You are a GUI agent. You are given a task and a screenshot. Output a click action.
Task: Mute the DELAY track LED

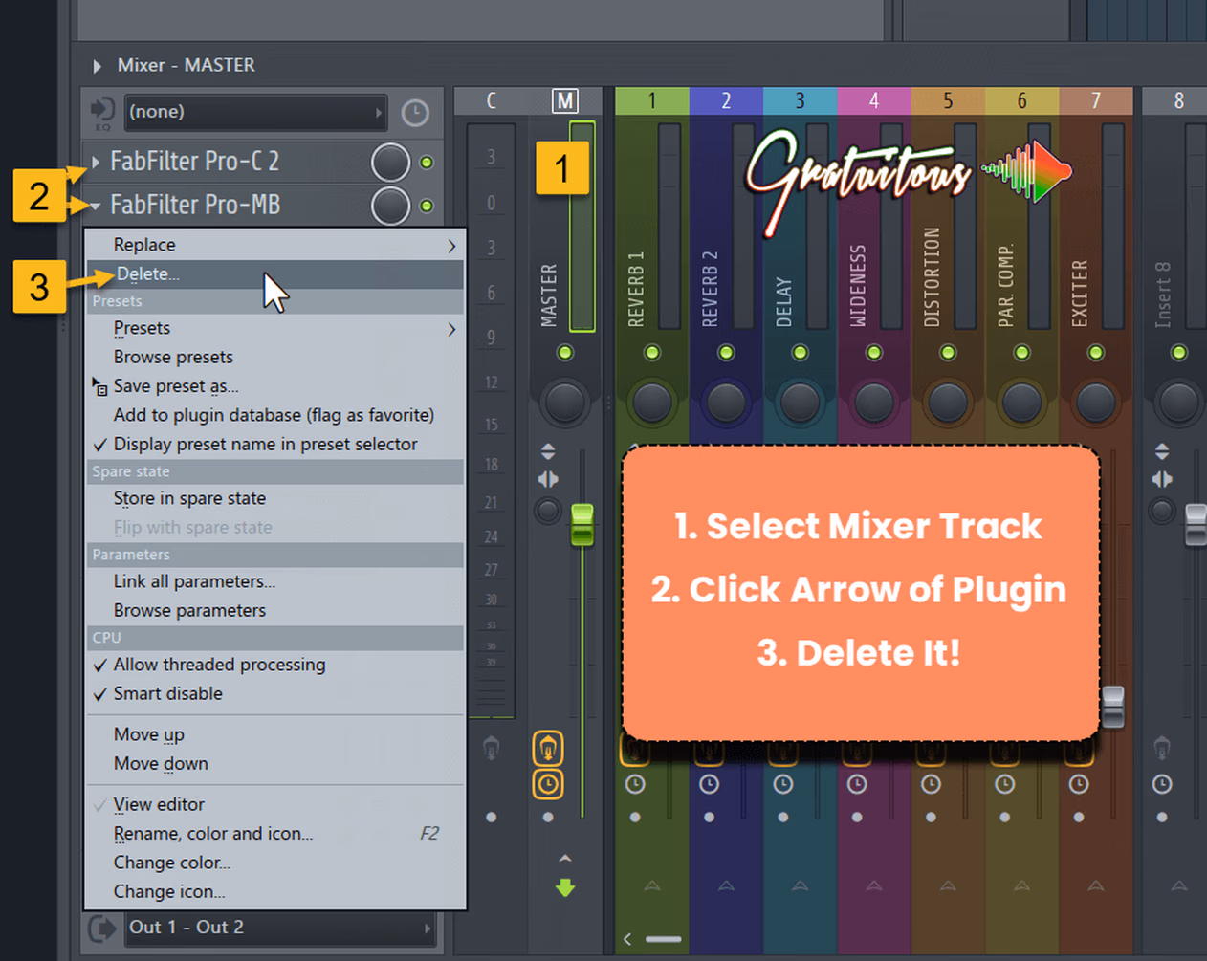tap(800, 353)
